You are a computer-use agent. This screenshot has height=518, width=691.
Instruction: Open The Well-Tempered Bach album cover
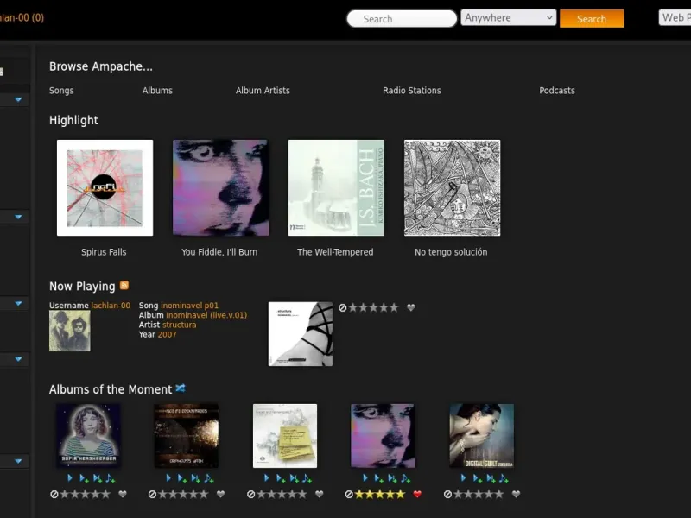tap(336, 187)
